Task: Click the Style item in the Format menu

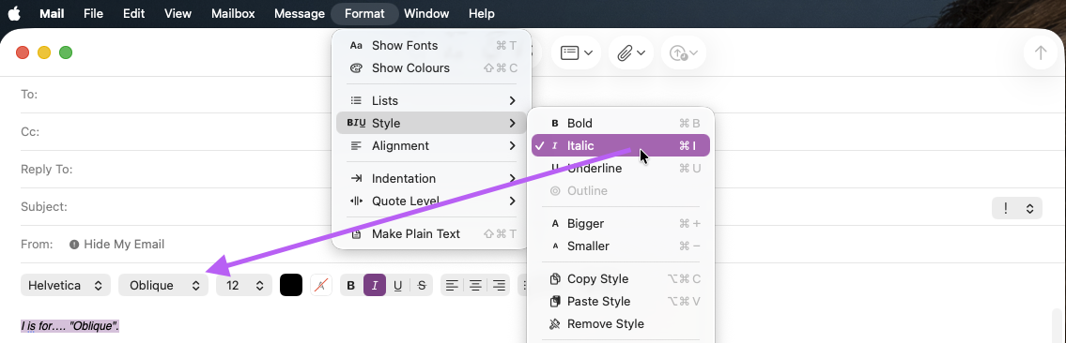Action: pyautogui.click(x=433, y=123)
